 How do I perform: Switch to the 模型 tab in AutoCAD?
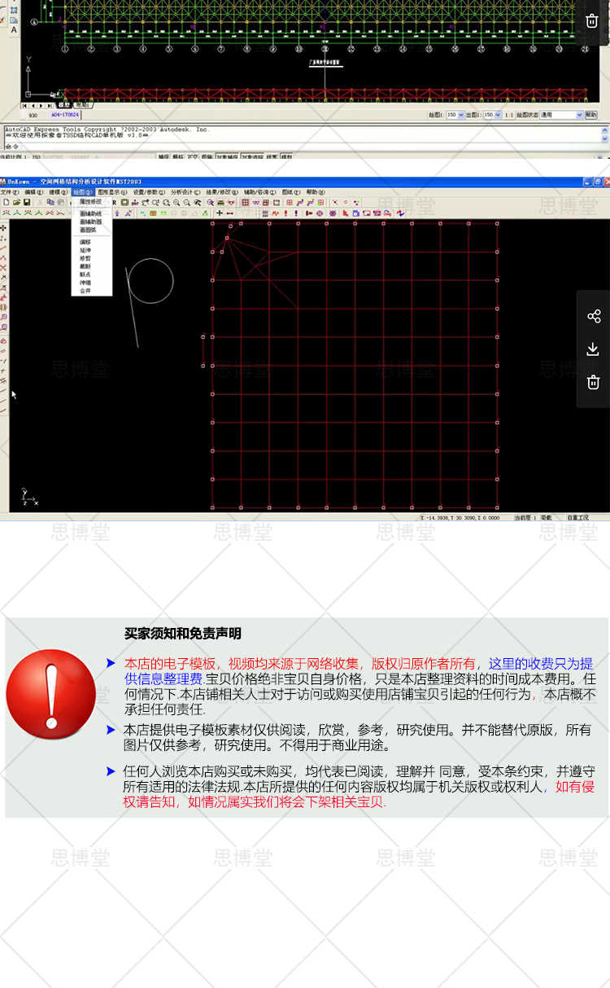63,105
